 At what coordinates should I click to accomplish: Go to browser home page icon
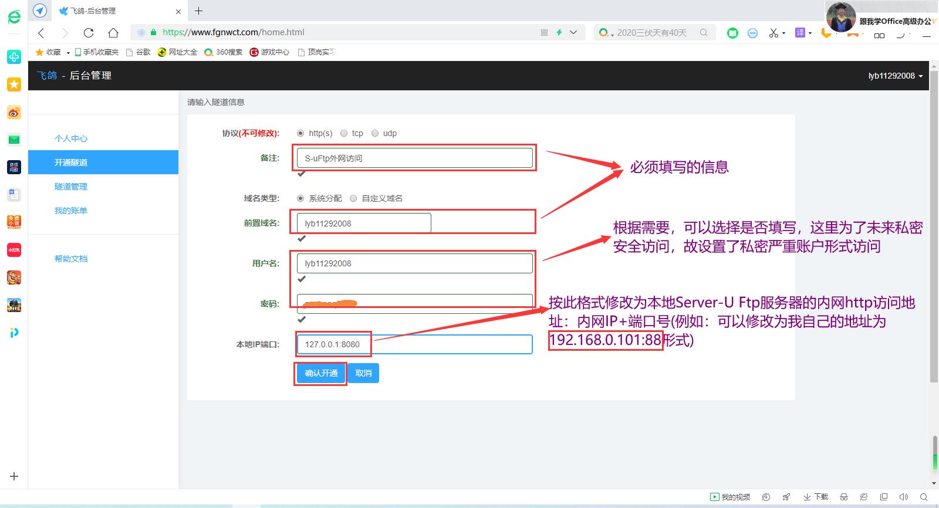tap(113, 33)
